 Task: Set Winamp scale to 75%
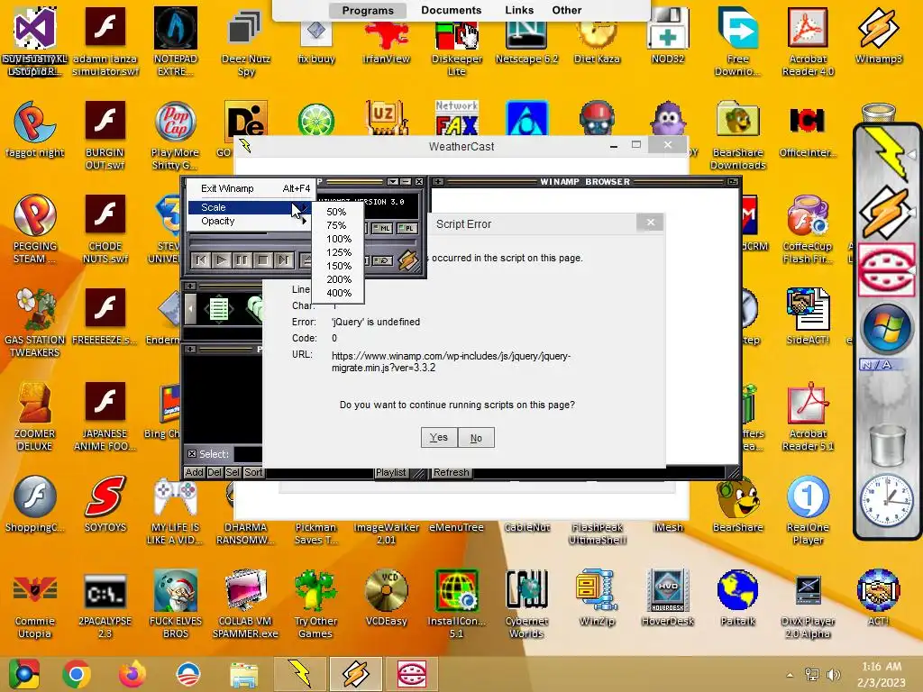(x=337, y=225)
